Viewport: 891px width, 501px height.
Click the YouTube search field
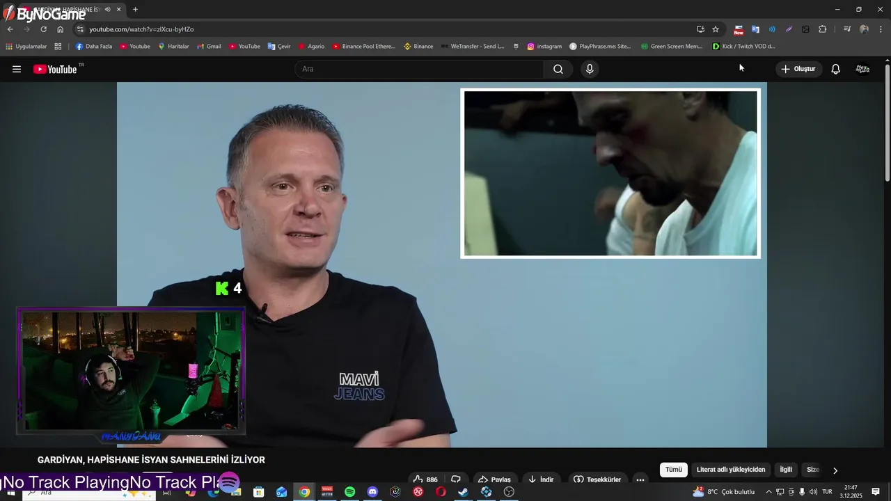pos(420,69)
